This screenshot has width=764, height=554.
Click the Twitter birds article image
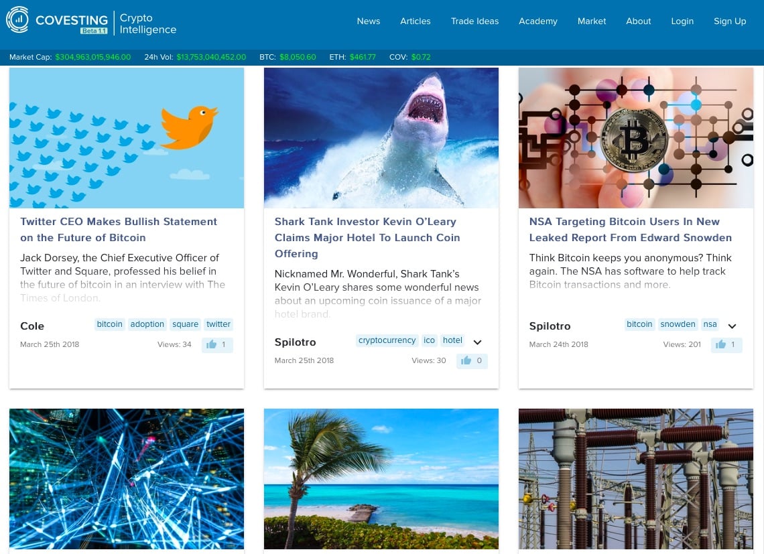[126, 137]
